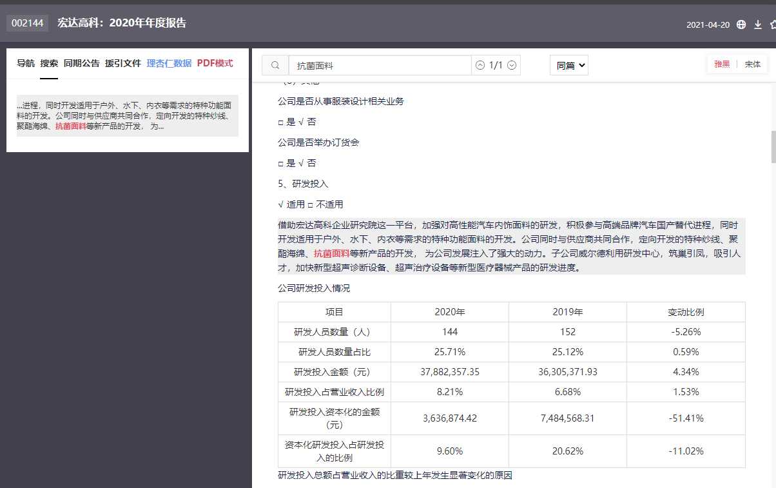The image size is (776, 488).
Task: Bookmark report with the star icon
Action: [773, 24]
